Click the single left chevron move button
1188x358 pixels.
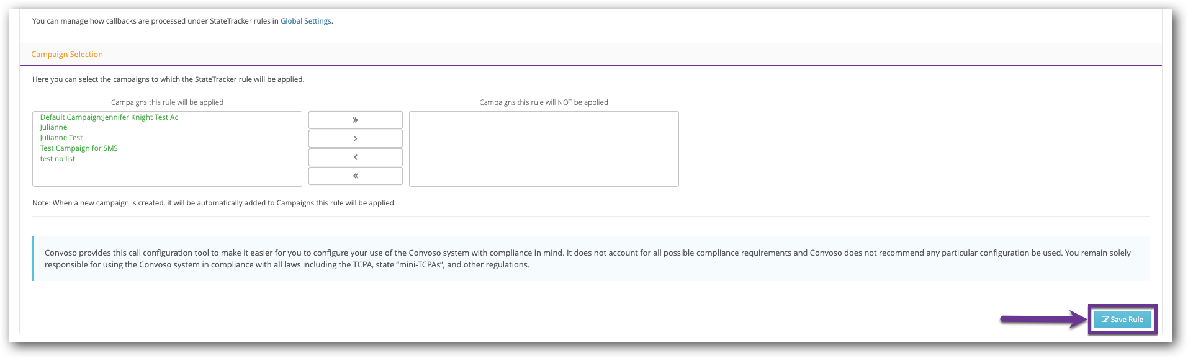pos(355,157)
